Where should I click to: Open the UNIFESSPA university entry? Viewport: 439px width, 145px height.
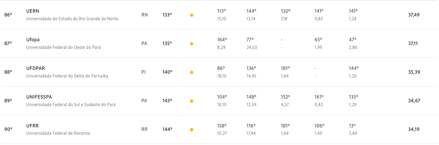39,97
